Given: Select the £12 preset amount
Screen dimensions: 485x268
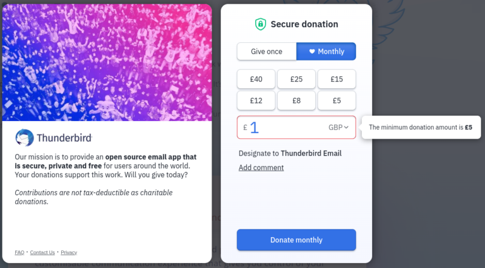Looking at the screenshot, I should click(x=256, y=101).
